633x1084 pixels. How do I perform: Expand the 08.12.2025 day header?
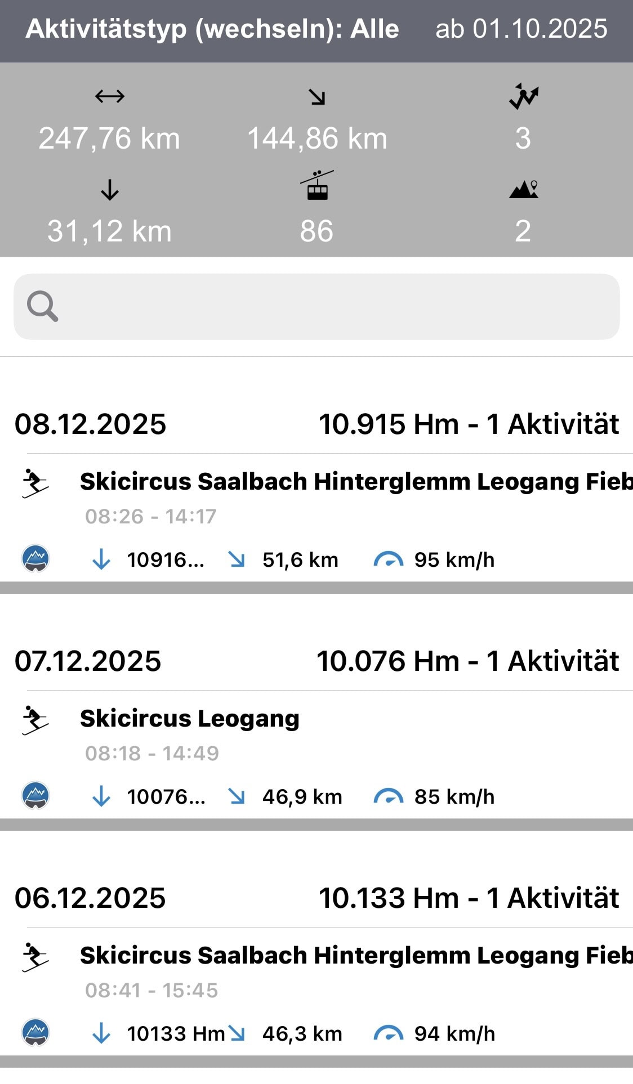[316, 424]
